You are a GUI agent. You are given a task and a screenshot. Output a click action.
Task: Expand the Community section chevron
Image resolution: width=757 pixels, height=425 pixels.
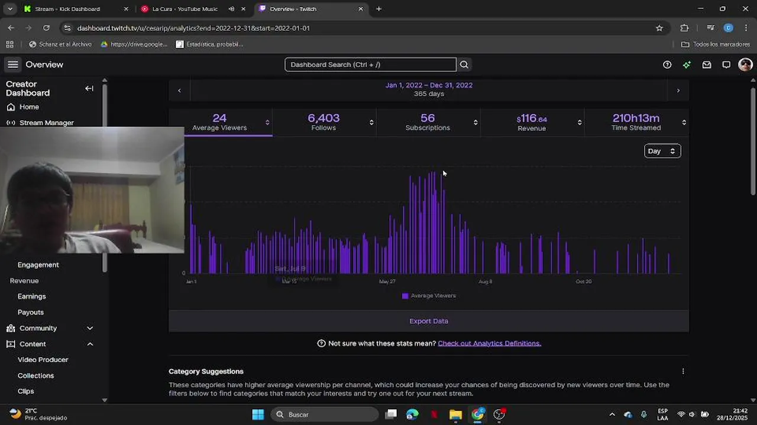point(90,328)
